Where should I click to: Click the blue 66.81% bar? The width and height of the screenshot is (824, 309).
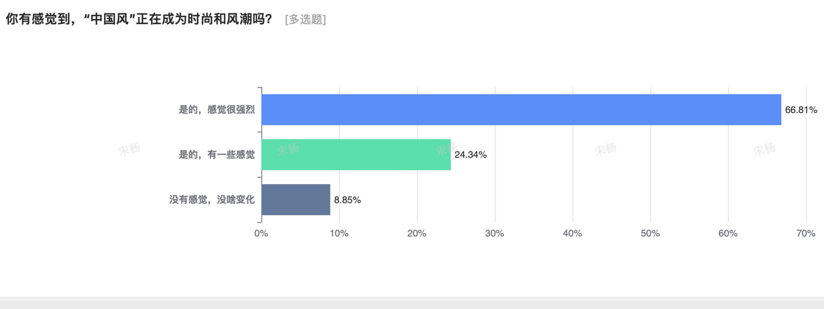[521, 110]
